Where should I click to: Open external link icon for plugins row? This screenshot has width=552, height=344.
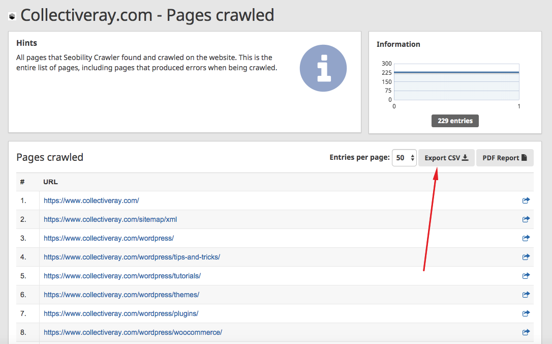(x=526, y=313)
